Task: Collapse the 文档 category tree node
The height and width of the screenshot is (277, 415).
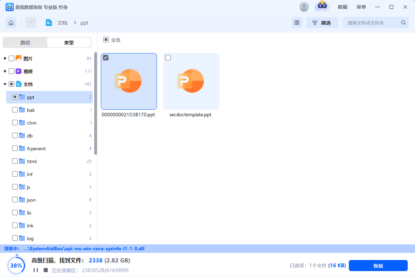Action: pos(5,84)
